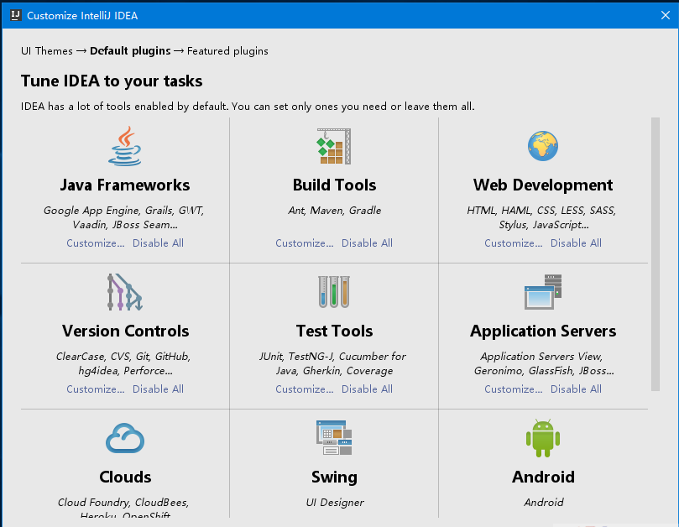Viewport: 679px width, 527px height.
Task: Click the Clouds heading
Action: [x=125, y=477]
